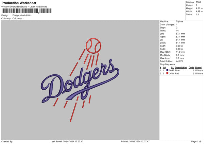
Task: Click the Dodgers script logo in the preview
Action: coord(80,81)
